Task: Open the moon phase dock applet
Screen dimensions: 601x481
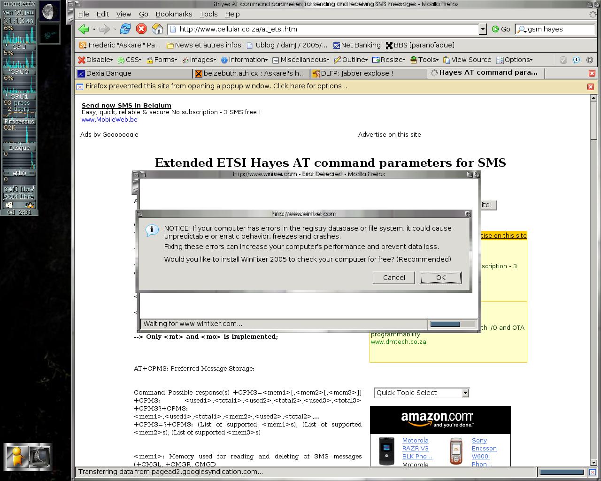Action: 49,12
